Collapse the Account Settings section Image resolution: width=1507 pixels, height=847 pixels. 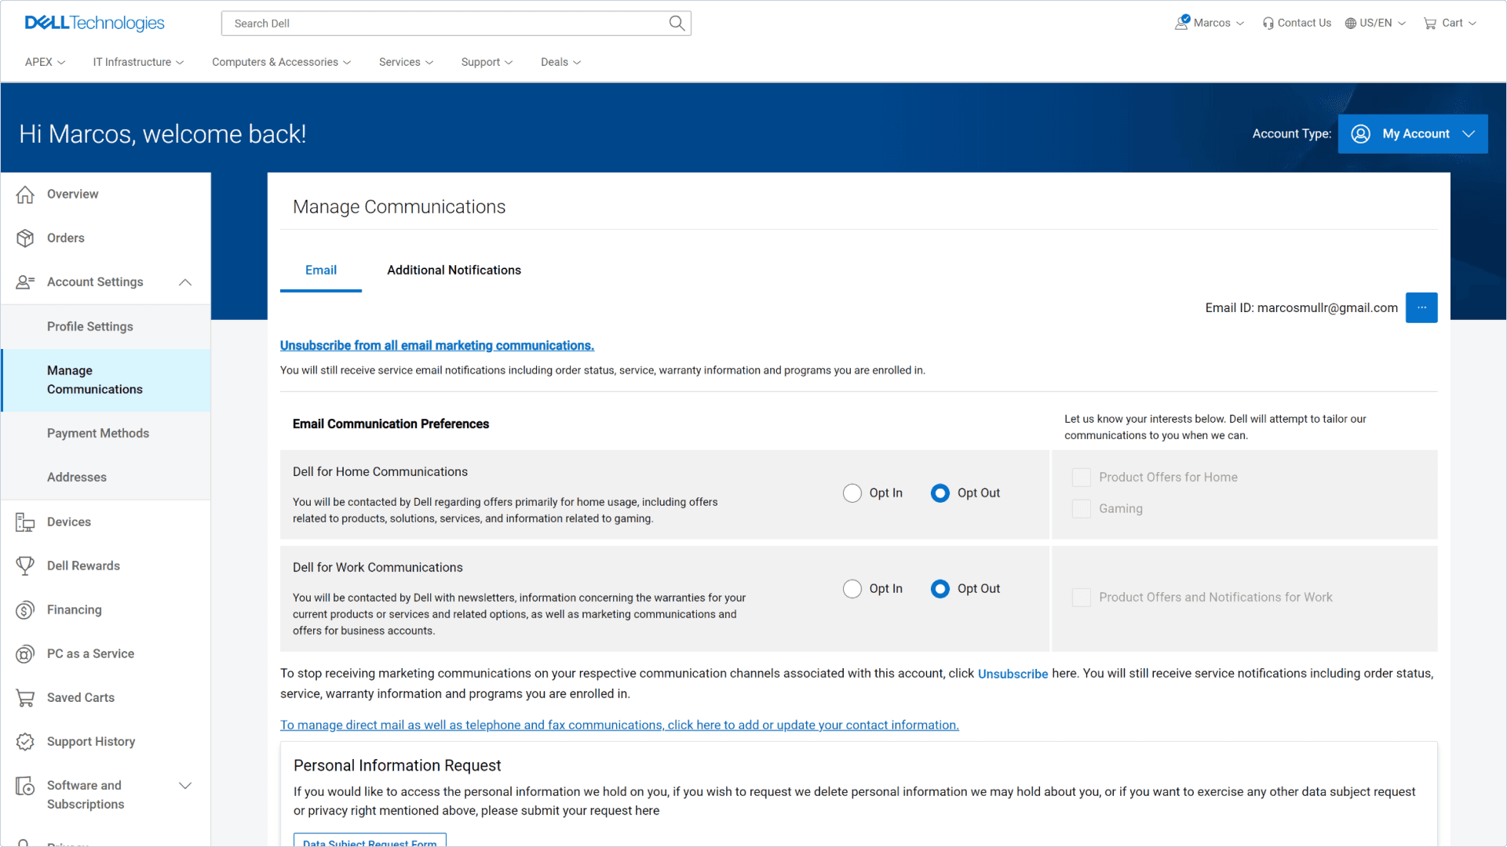click(x=185, y=282)
